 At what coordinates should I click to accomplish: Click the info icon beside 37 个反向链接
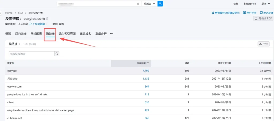pyautogui.click(x=47, y=24)
